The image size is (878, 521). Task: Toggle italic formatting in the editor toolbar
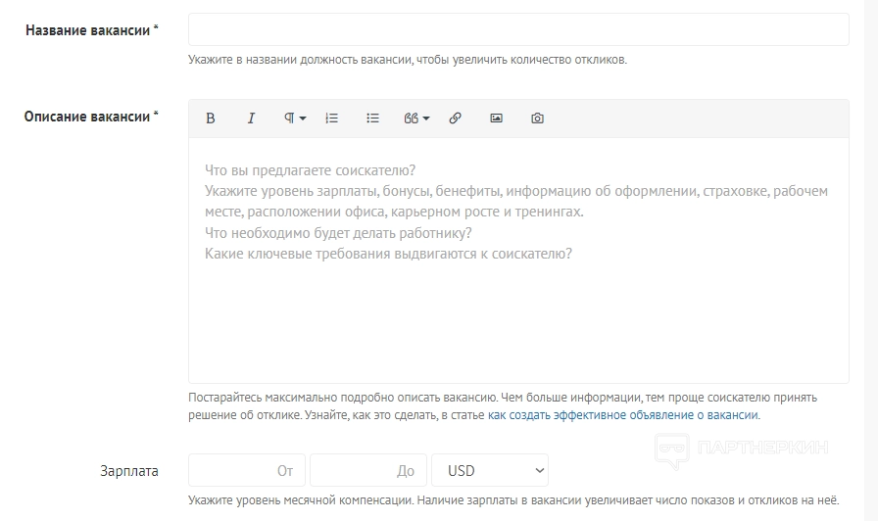pyautogui.click(x=251, y=118)
